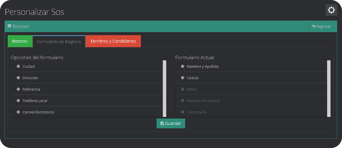This screenshot has height=148, width=342.
Task: Click the move handle icon beside Direccion
Action: point(18,78)
